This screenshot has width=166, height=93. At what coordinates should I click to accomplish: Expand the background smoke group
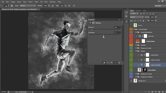(x=136, y=74)
